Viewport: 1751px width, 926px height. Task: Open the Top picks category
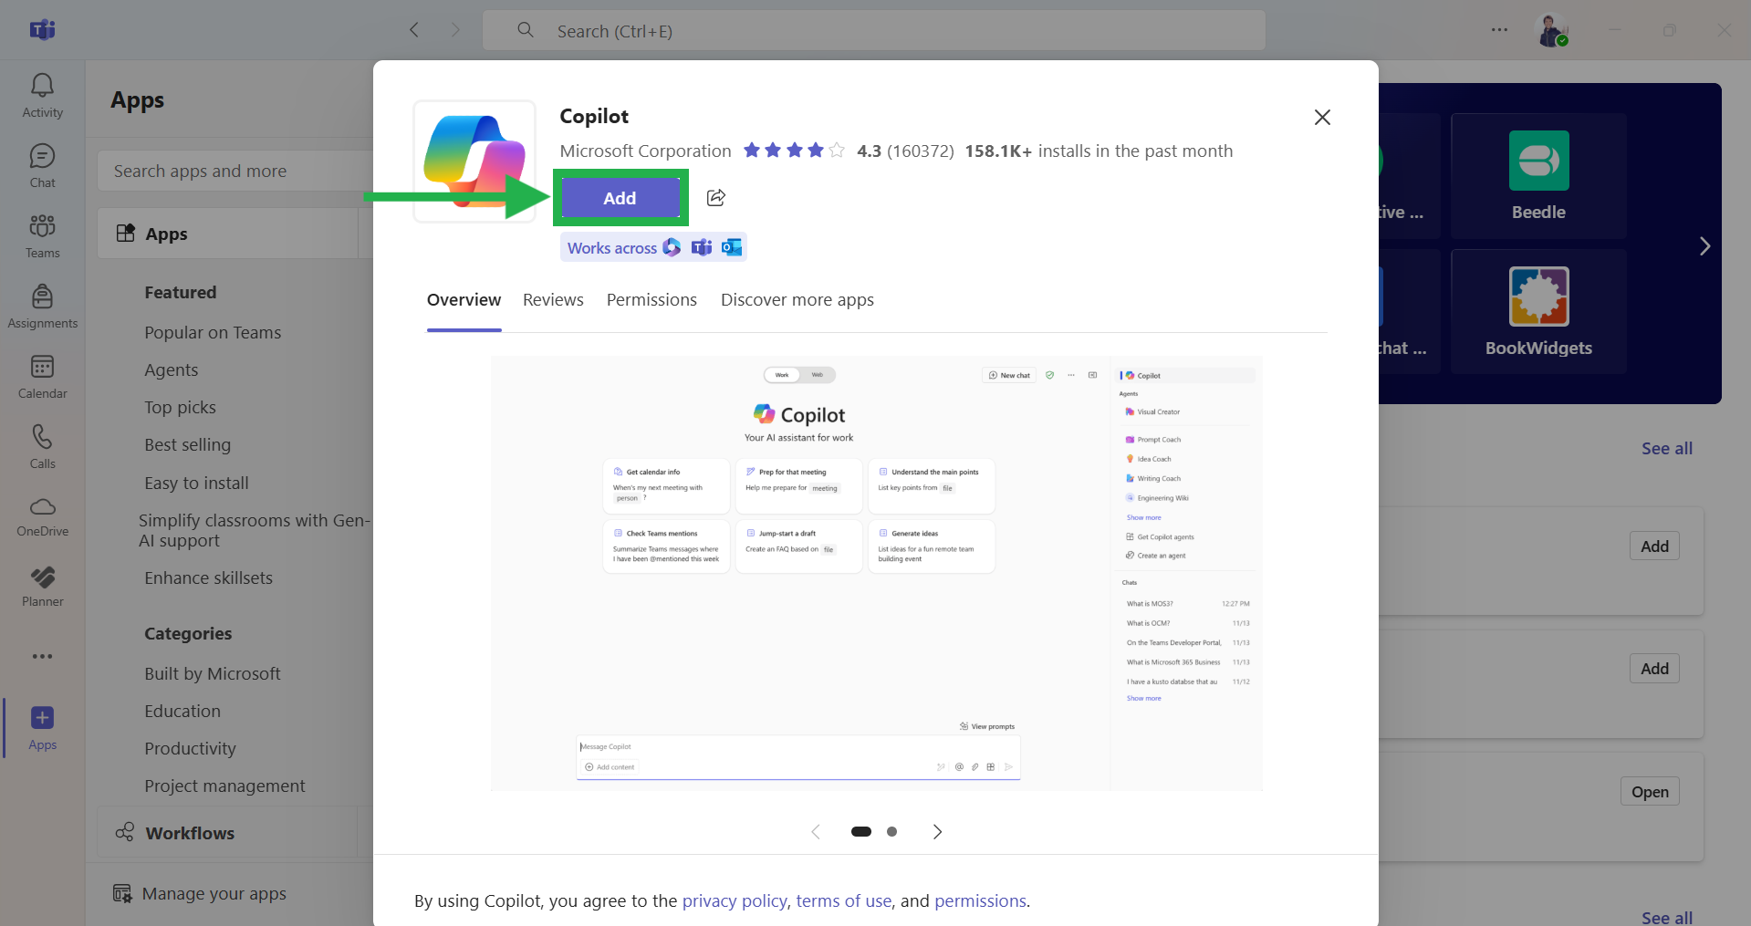[180, 408]
